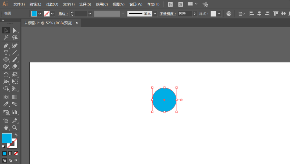Open the stroke color dropdown
Image resolution: width=290 pixels, height=164 pixels.
tap(52, 14)
